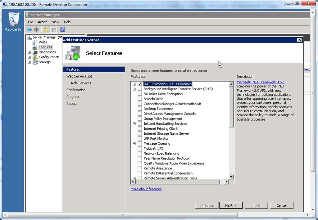Click the Remote Desktop Connection title icon
318x220 pixels.
(5, 4)
